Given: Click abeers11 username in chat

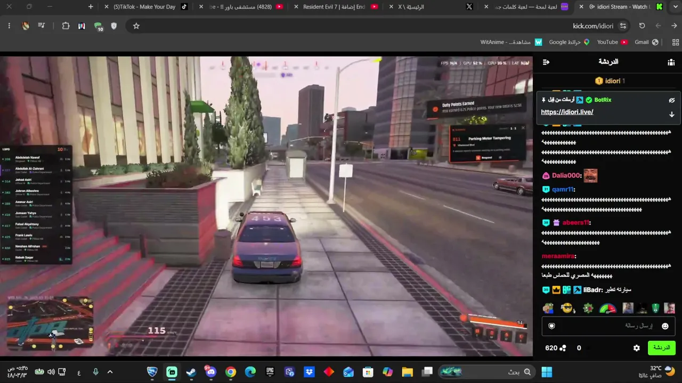Looking at the screenshot, I should pos(577,223).
